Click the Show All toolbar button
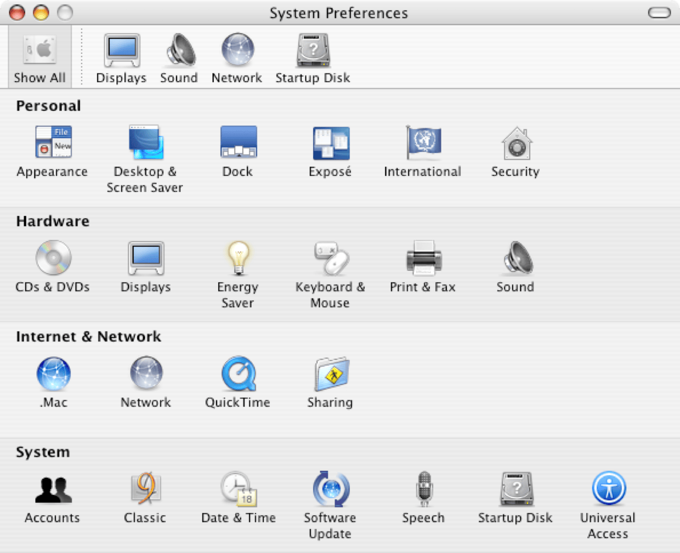680x553 pixels. pos(39,57)
